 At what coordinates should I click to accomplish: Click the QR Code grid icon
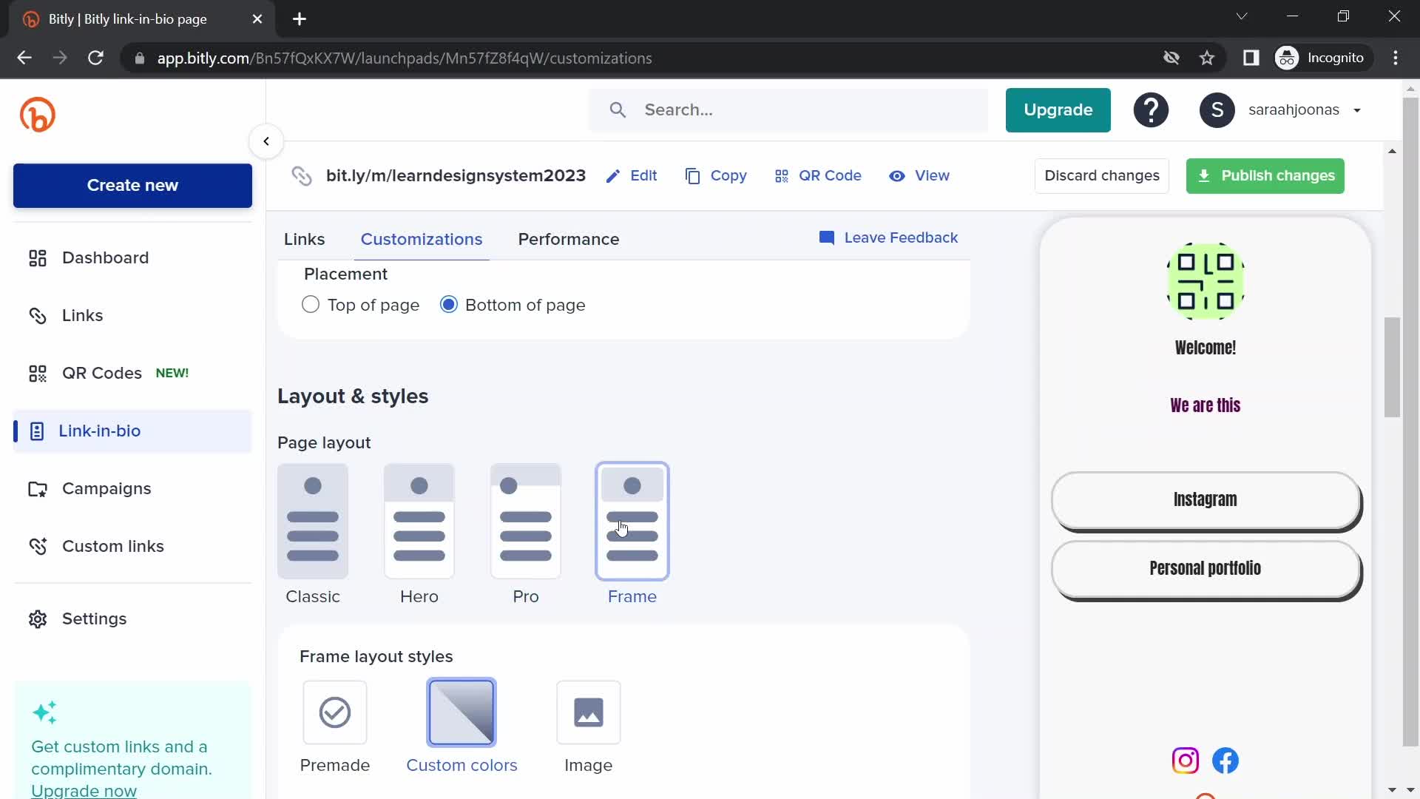tap(782, 176)
